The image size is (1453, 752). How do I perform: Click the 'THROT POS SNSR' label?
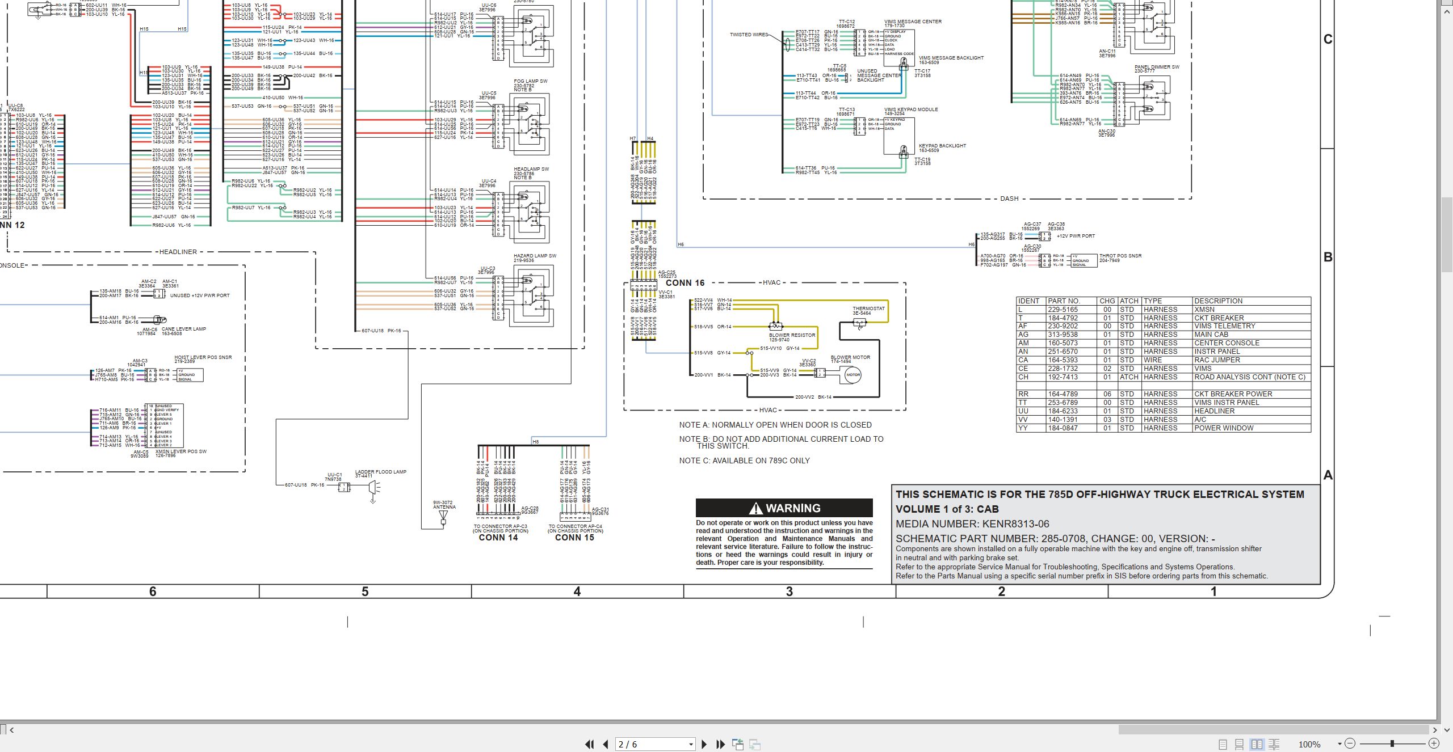coord(1120,256)
